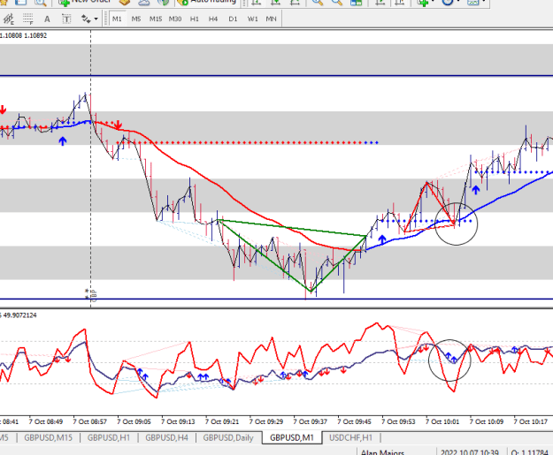
Task: Click the 7 Oct 10:01 time axis label
Action: tap(442, 421)
